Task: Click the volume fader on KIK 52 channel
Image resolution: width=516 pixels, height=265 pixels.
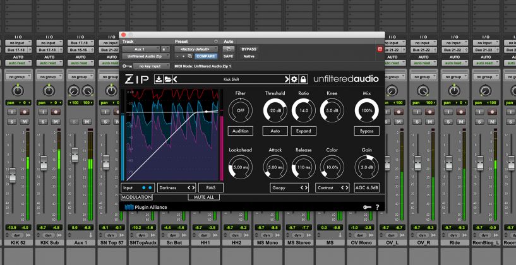Action: click(x=13, y=175)
